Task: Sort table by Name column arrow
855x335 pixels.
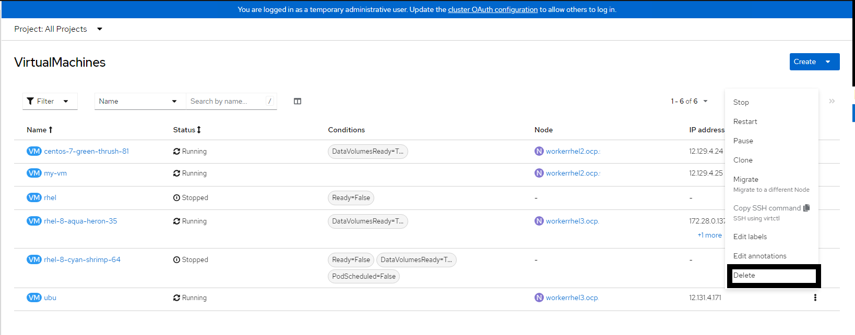Action: pyautogui.click(x=51, y=130)
